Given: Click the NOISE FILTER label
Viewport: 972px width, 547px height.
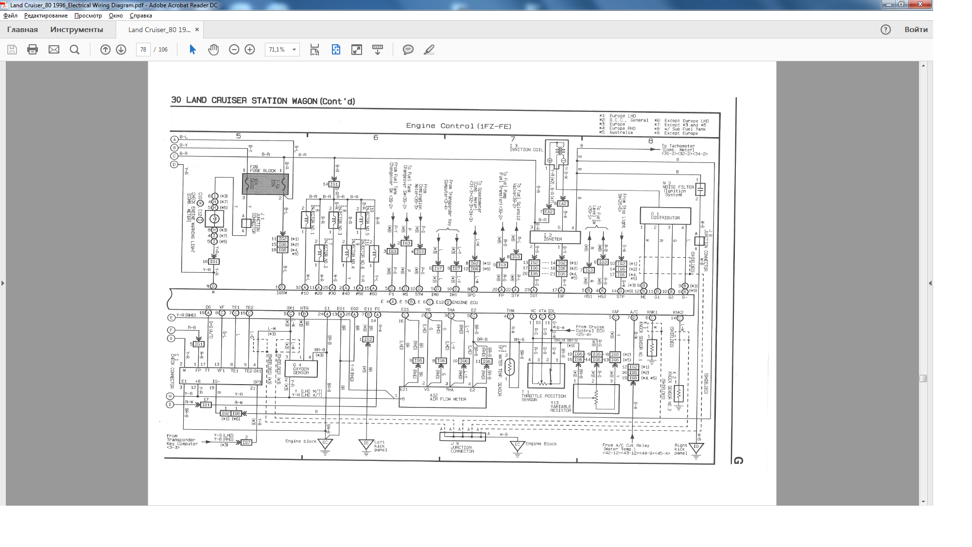Looking at the screenshot, I should 678,187.
